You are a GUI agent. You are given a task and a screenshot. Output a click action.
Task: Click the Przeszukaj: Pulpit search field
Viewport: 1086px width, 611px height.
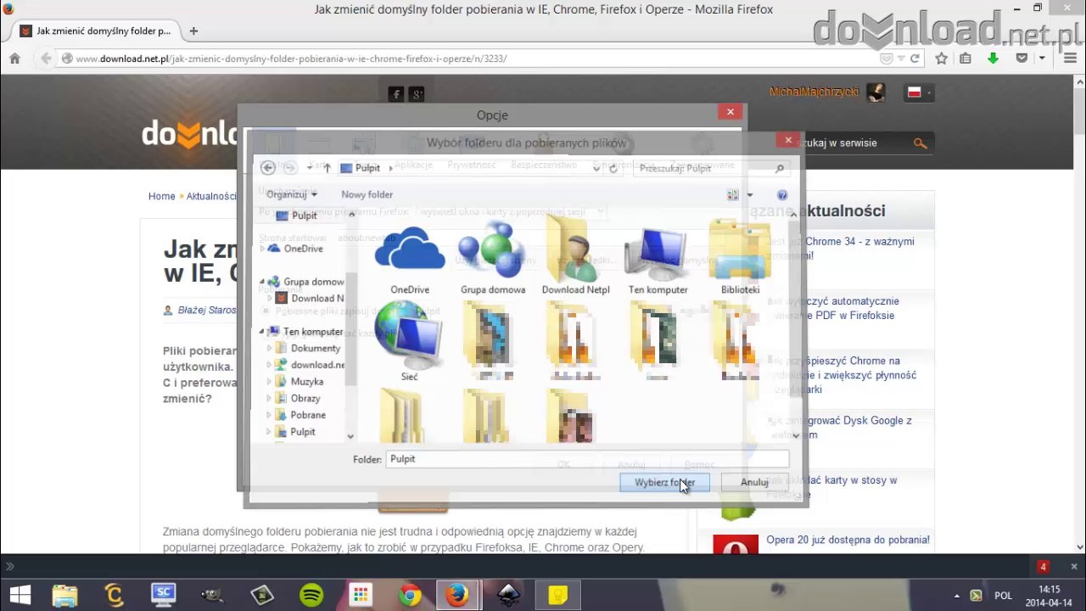coord(711,168)
